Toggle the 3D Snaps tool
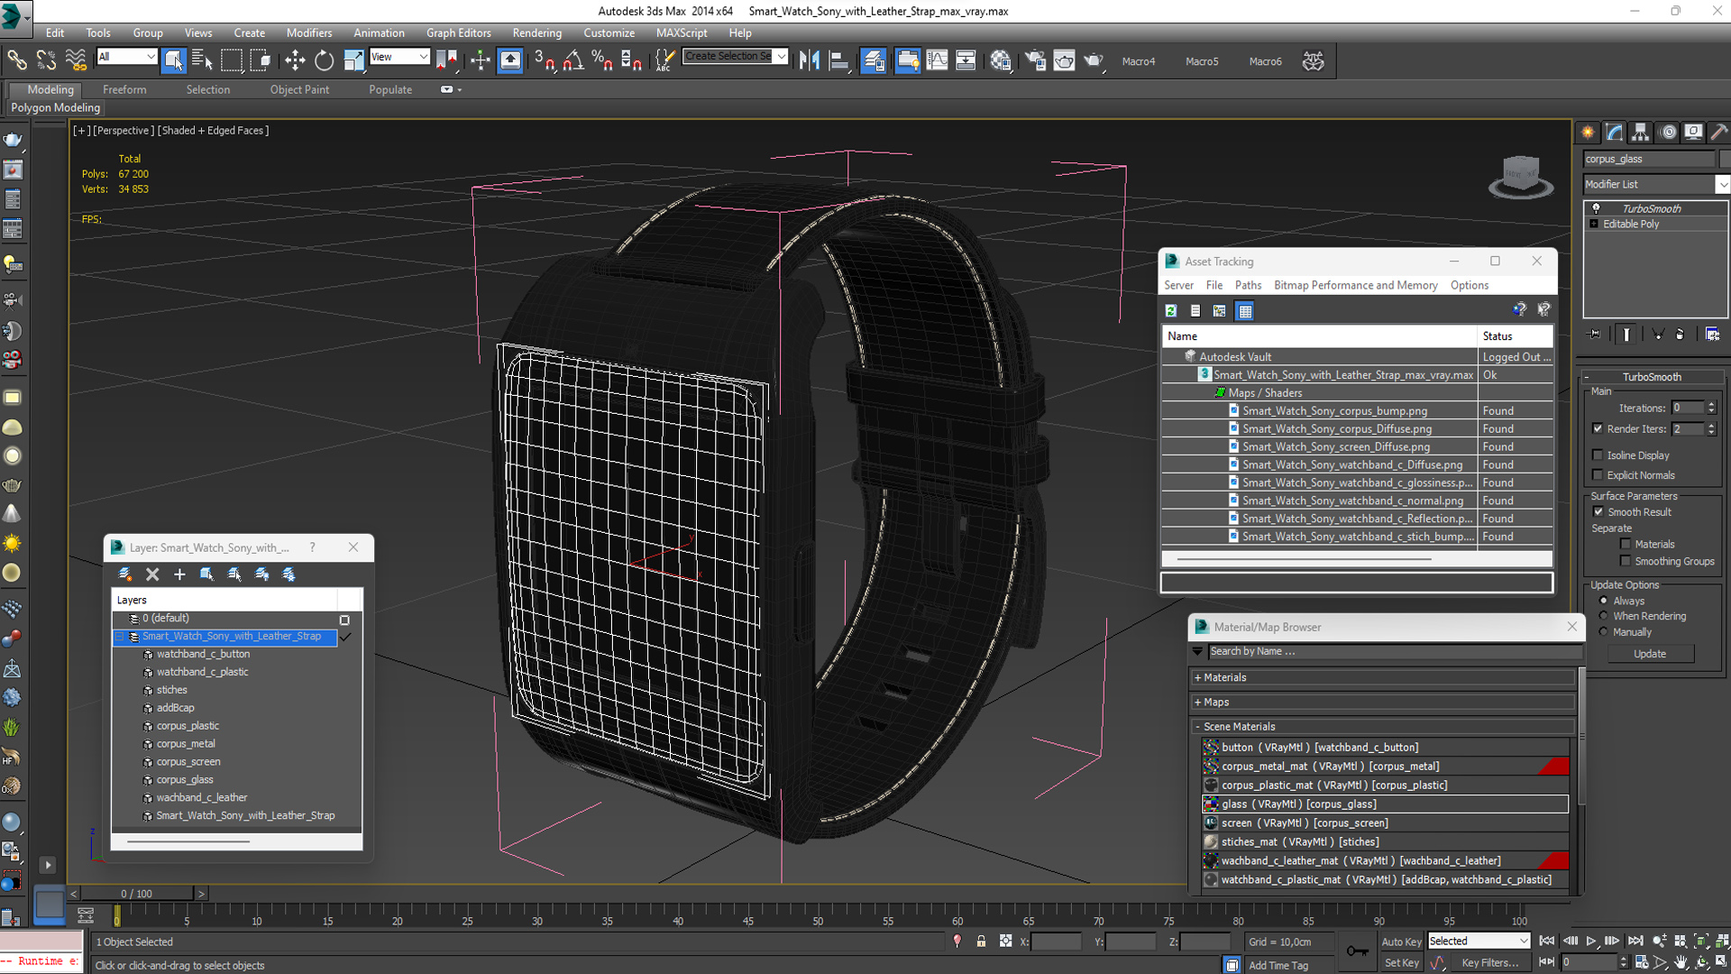This screenshot has height=974, width=1731. point(544,60)
